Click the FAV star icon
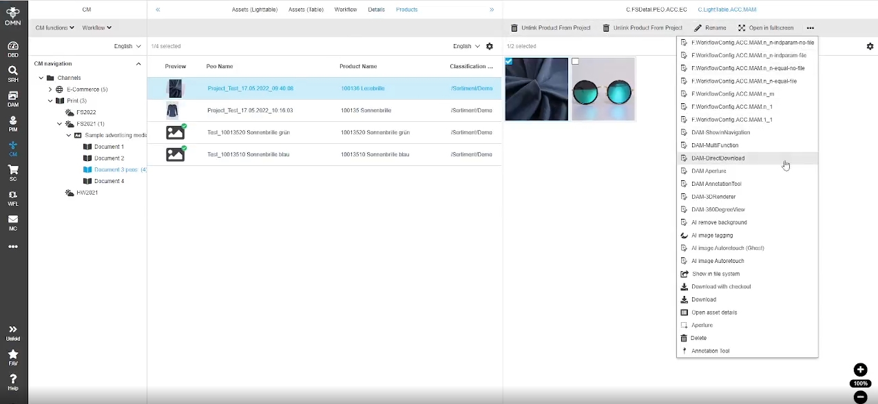 pos(13,357)
